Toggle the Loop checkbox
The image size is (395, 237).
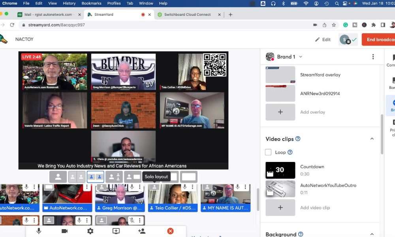click(x=268, y=152)
